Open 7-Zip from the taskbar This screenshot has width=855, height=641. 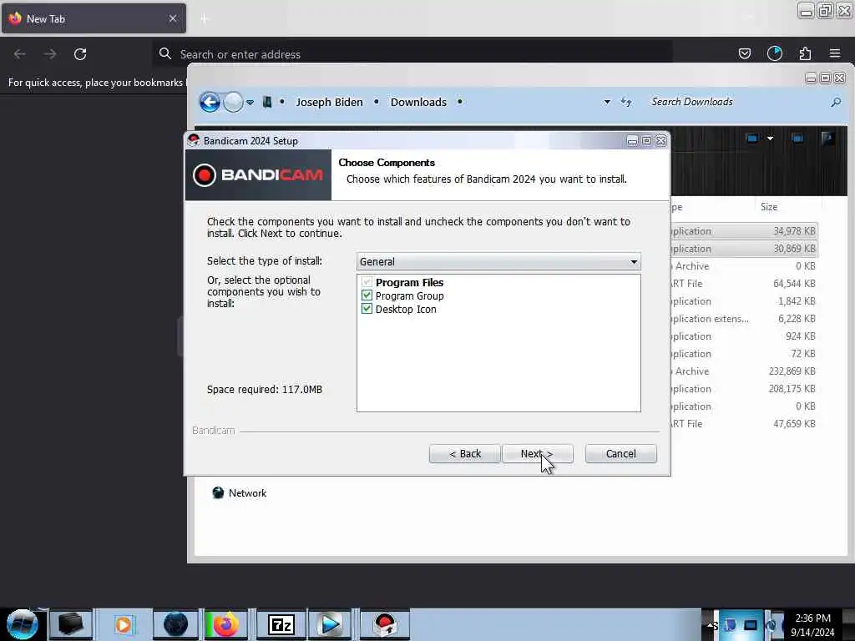tap(281, 624)
